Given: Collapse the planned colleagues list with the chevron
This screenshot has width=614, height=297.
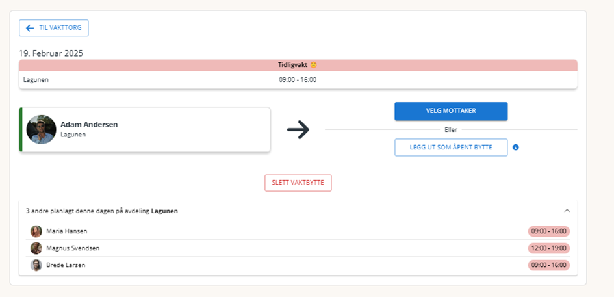Looking at the screenshot, I should [x=567, y=211].
